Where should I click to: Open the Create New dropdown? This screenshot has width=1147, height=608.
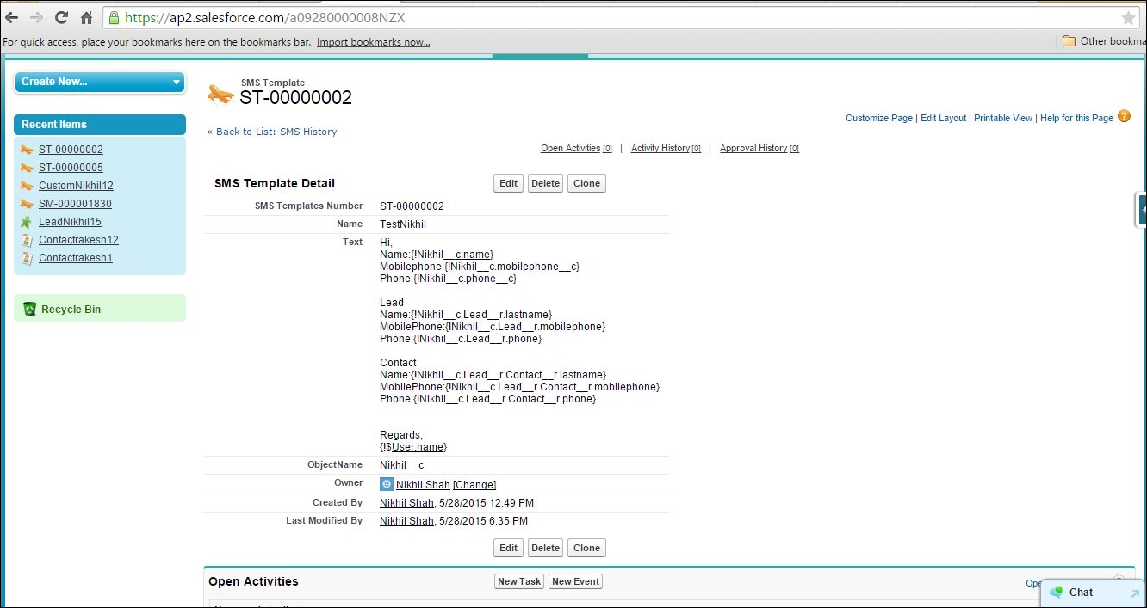[100, 82]
